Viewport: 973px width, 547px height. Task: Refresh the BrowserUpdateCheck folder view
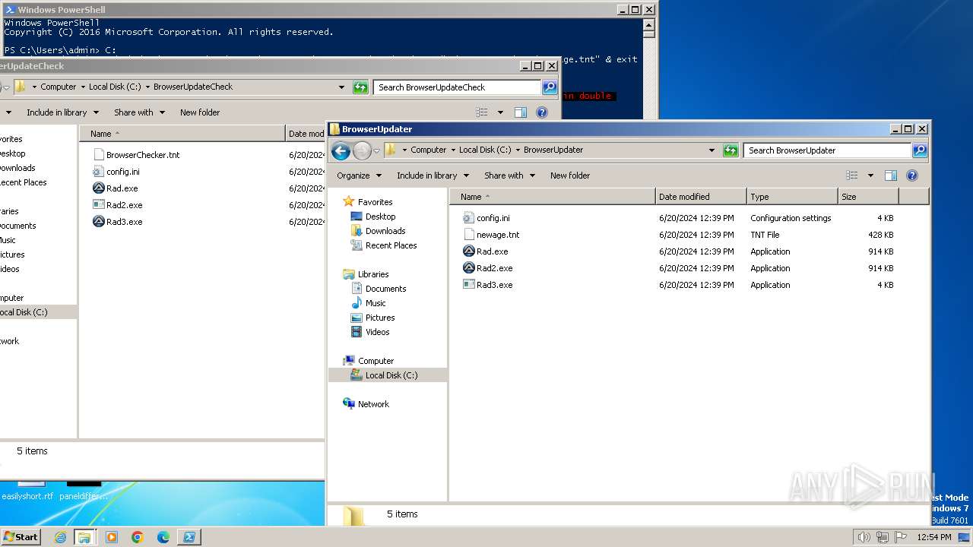(x=360, y=87)
